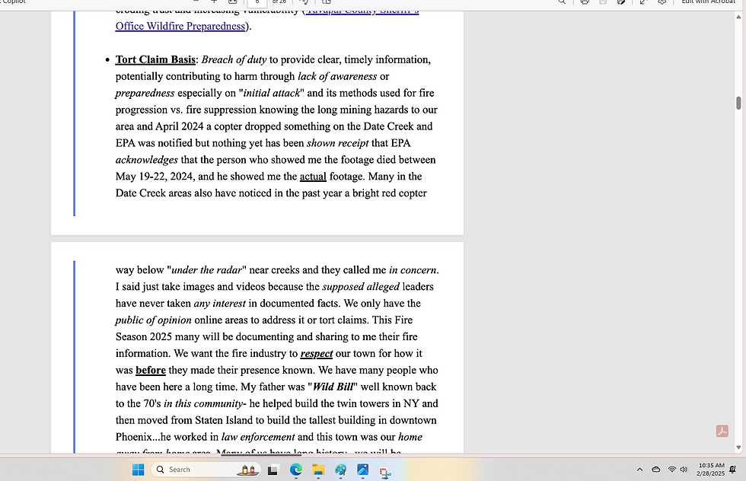The width and height of the screenshot is (746, 481).
Task: Open the Windows Start menu
Action: pyautogui.click(x=138, y=470)
